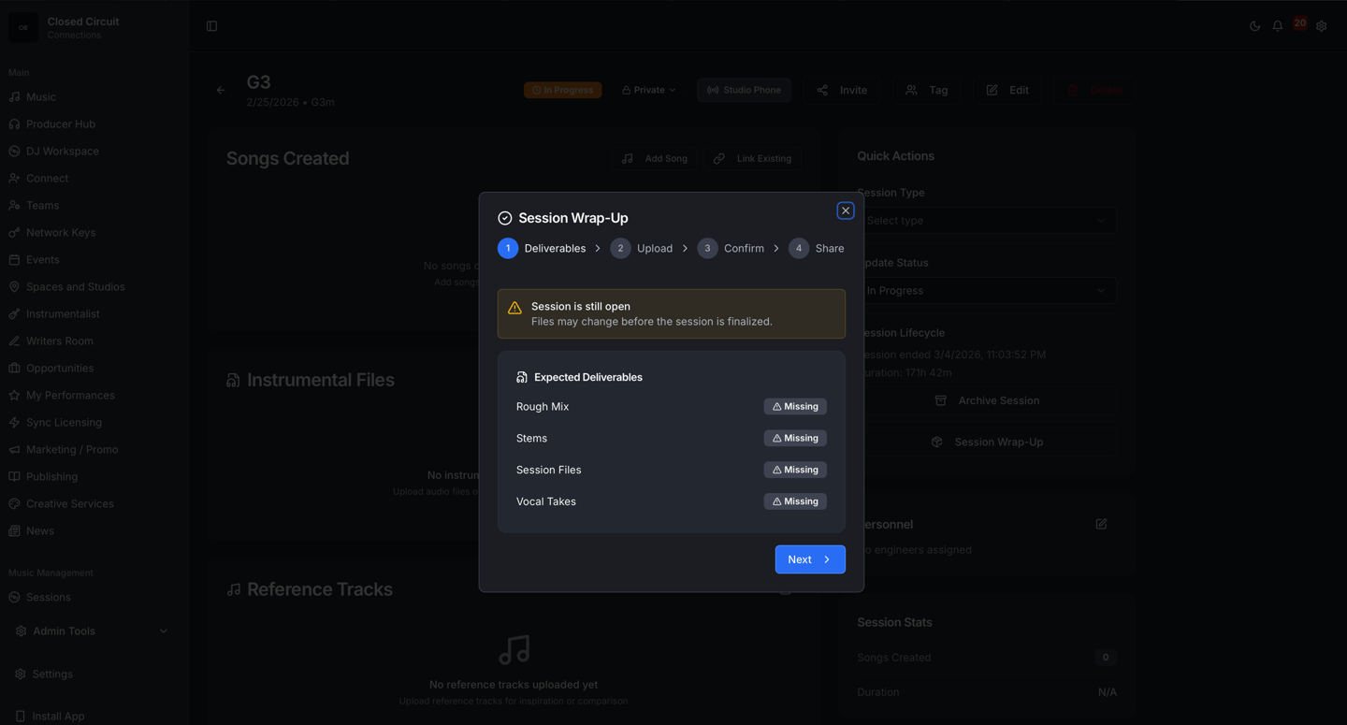Open the Update Status dropdown
This screenshot has height=725, width=1347.
pos(987,291)
